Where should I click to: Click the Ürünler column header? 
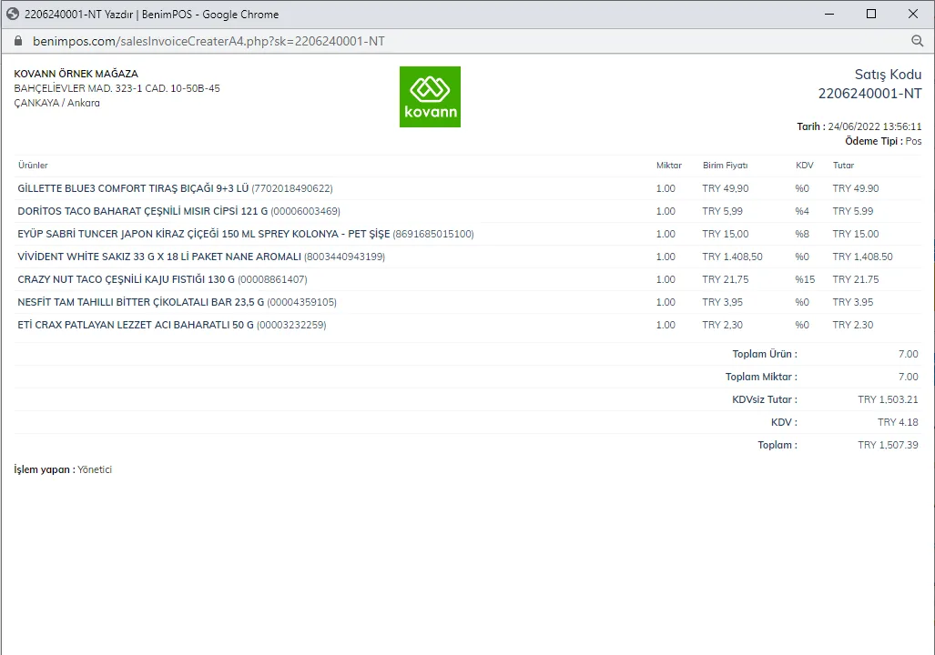click(x=33, y=165)
